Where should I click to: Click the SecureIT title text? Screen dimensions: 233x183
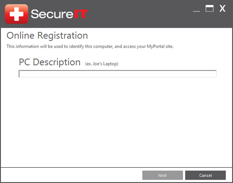[59, 14]
